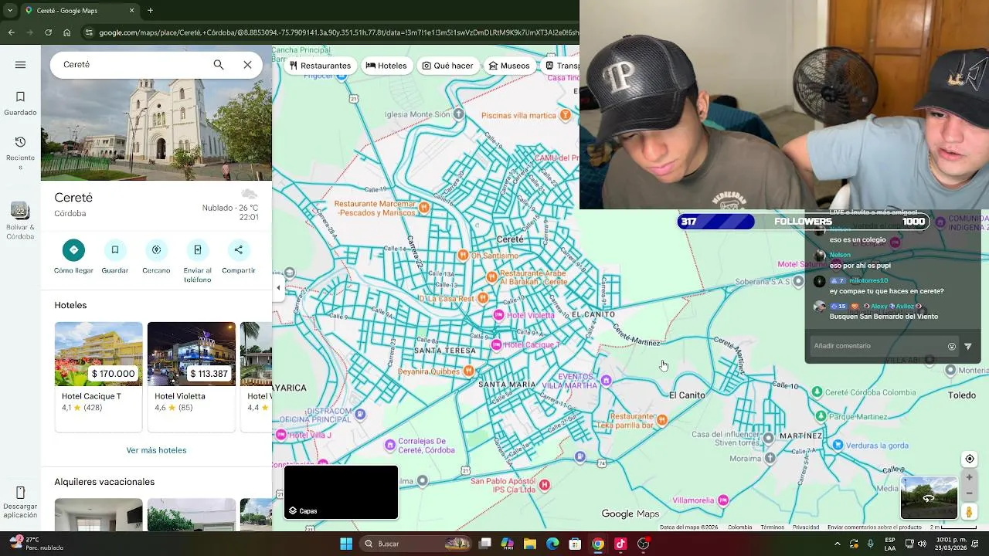Collapse the side panel arrow
This screenshot has width=989, height=556.
278,288
